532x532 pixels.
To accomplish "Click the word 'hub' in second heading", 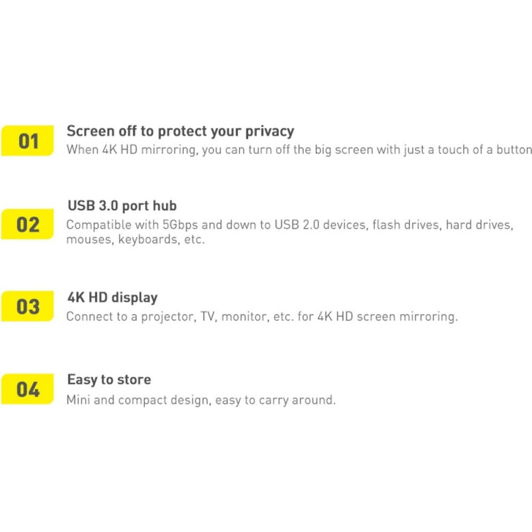I will click(164, 205).
